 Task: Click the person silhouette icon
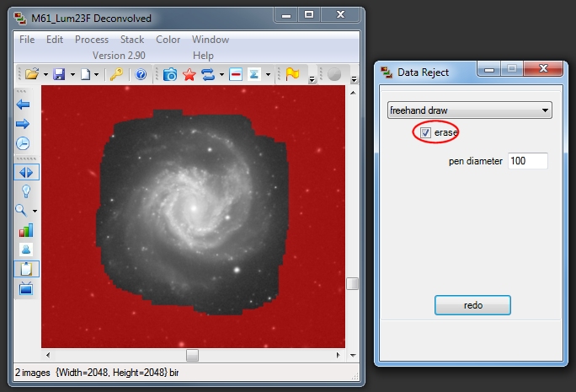(26, 250)
